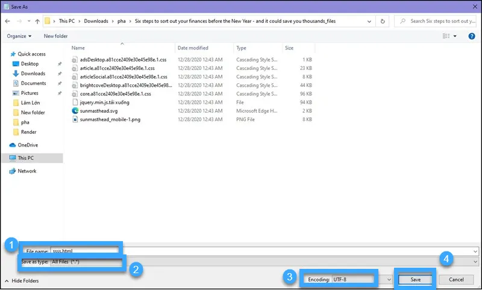Screen dimensions: 482x290
Task: Change the view layout icon
Action: click(x=446, y=36)
